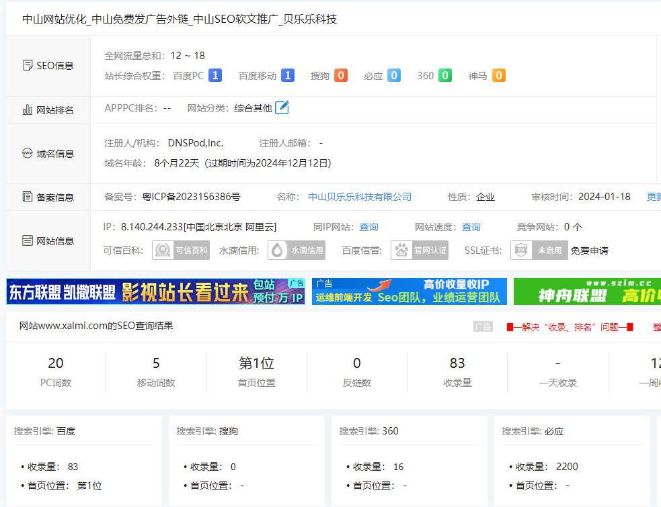Click 免费申请 for SSL certificate

point(590,250)
